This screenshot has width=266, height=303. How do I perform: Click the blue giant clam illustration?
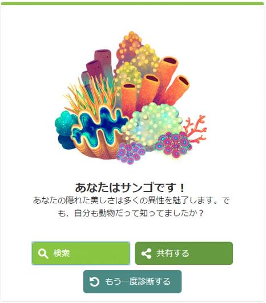point(99,132)
